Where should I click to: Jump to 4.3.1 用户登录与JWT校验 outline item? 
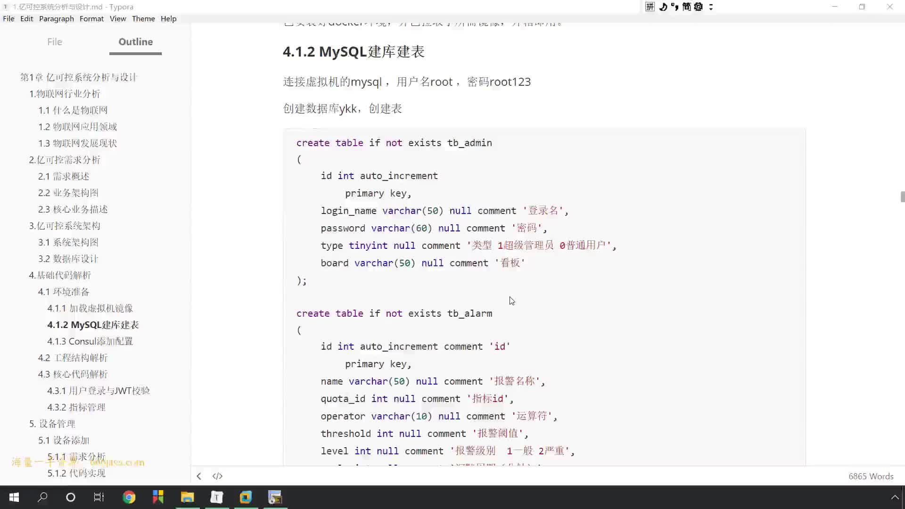click(x=99, y=391)
